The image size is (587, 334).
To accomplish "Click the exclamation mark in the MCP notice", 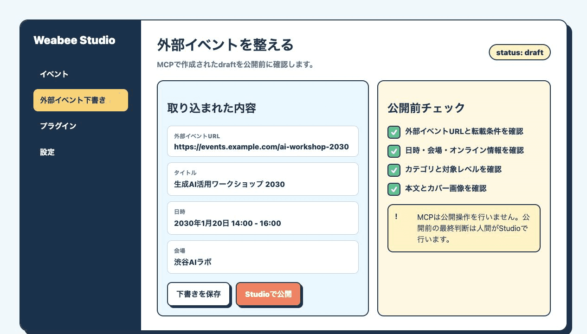I will 396,217.
